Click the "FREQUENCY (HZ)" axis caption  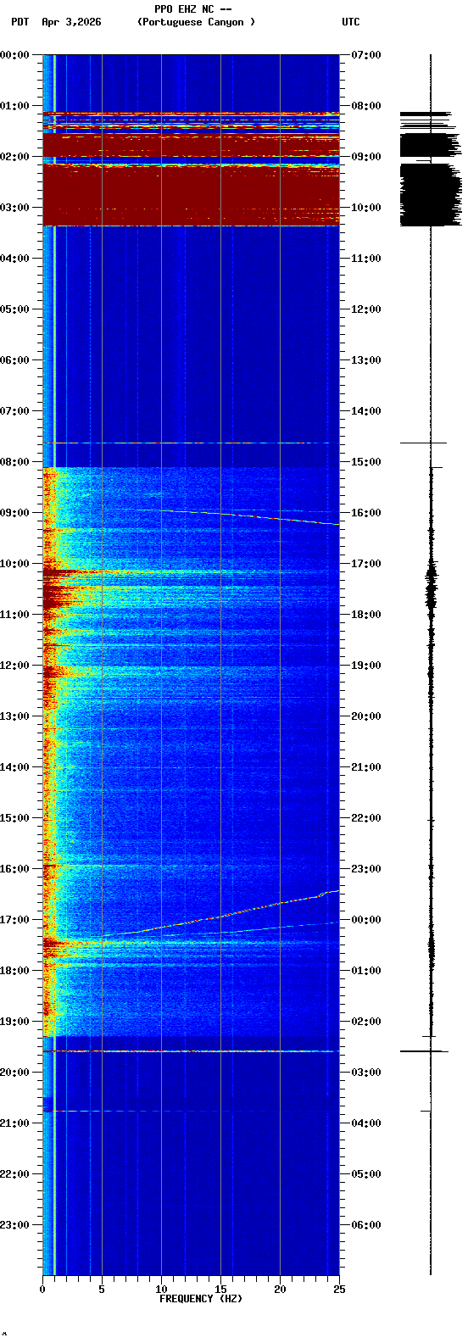point(201,1299)
